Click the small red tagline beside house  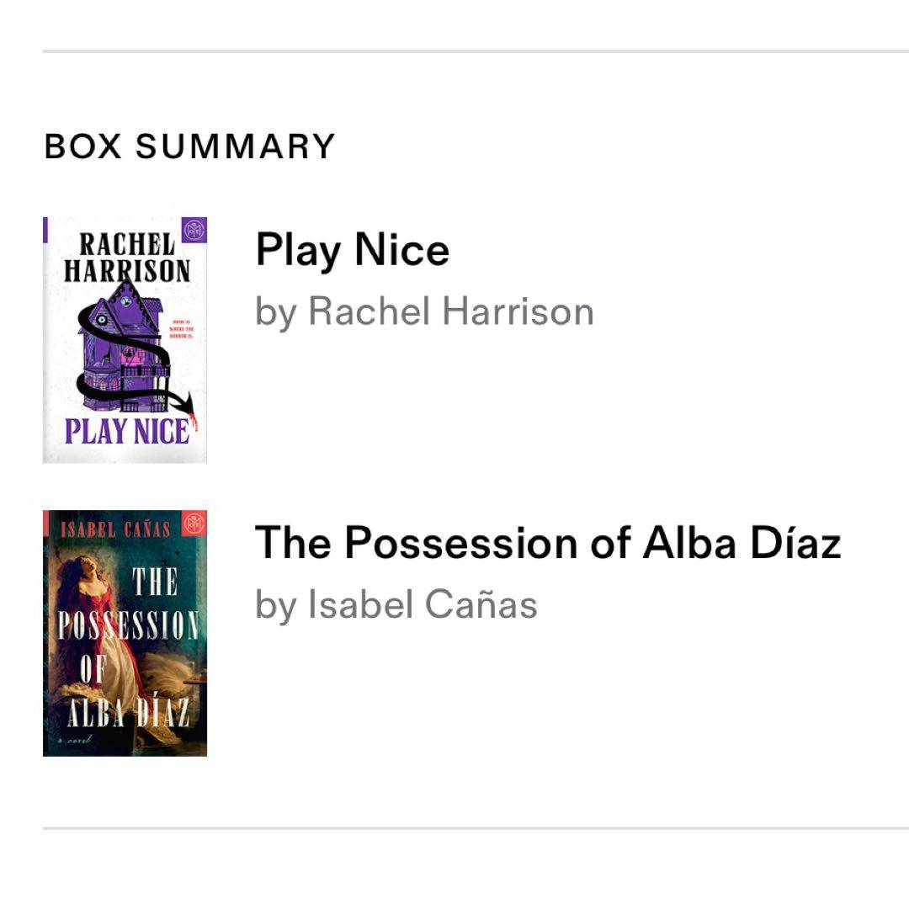point(182,329)
